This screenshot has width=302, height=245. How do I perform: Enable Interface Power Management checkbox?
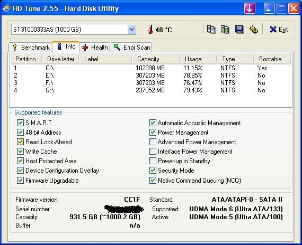(x=153, y=152)
